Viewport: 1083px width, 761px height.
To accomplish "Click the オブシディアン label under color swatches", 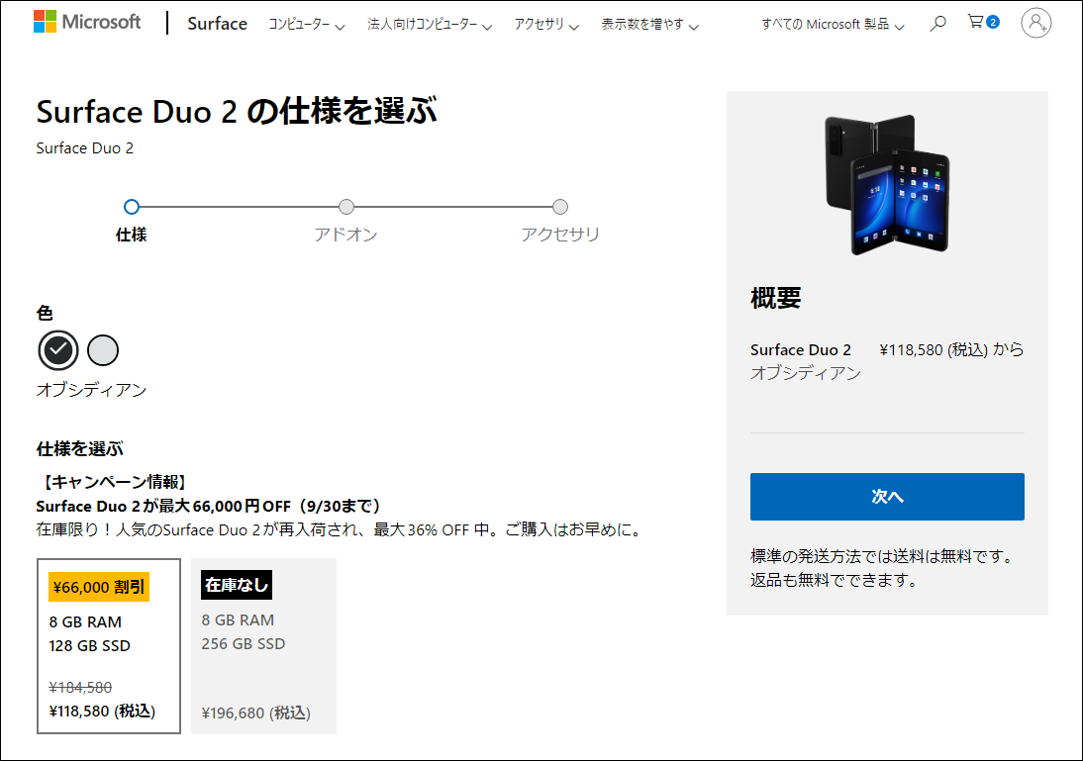I will coord(91,390).
